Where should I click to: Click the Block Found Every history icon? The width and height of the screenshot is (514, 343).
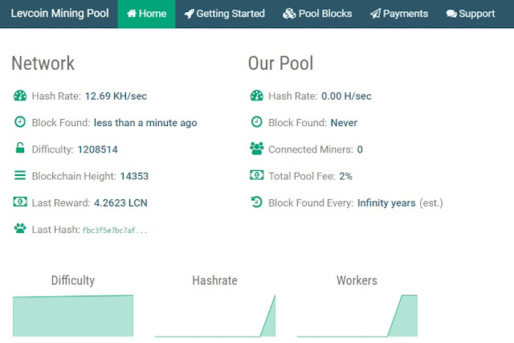257,202
